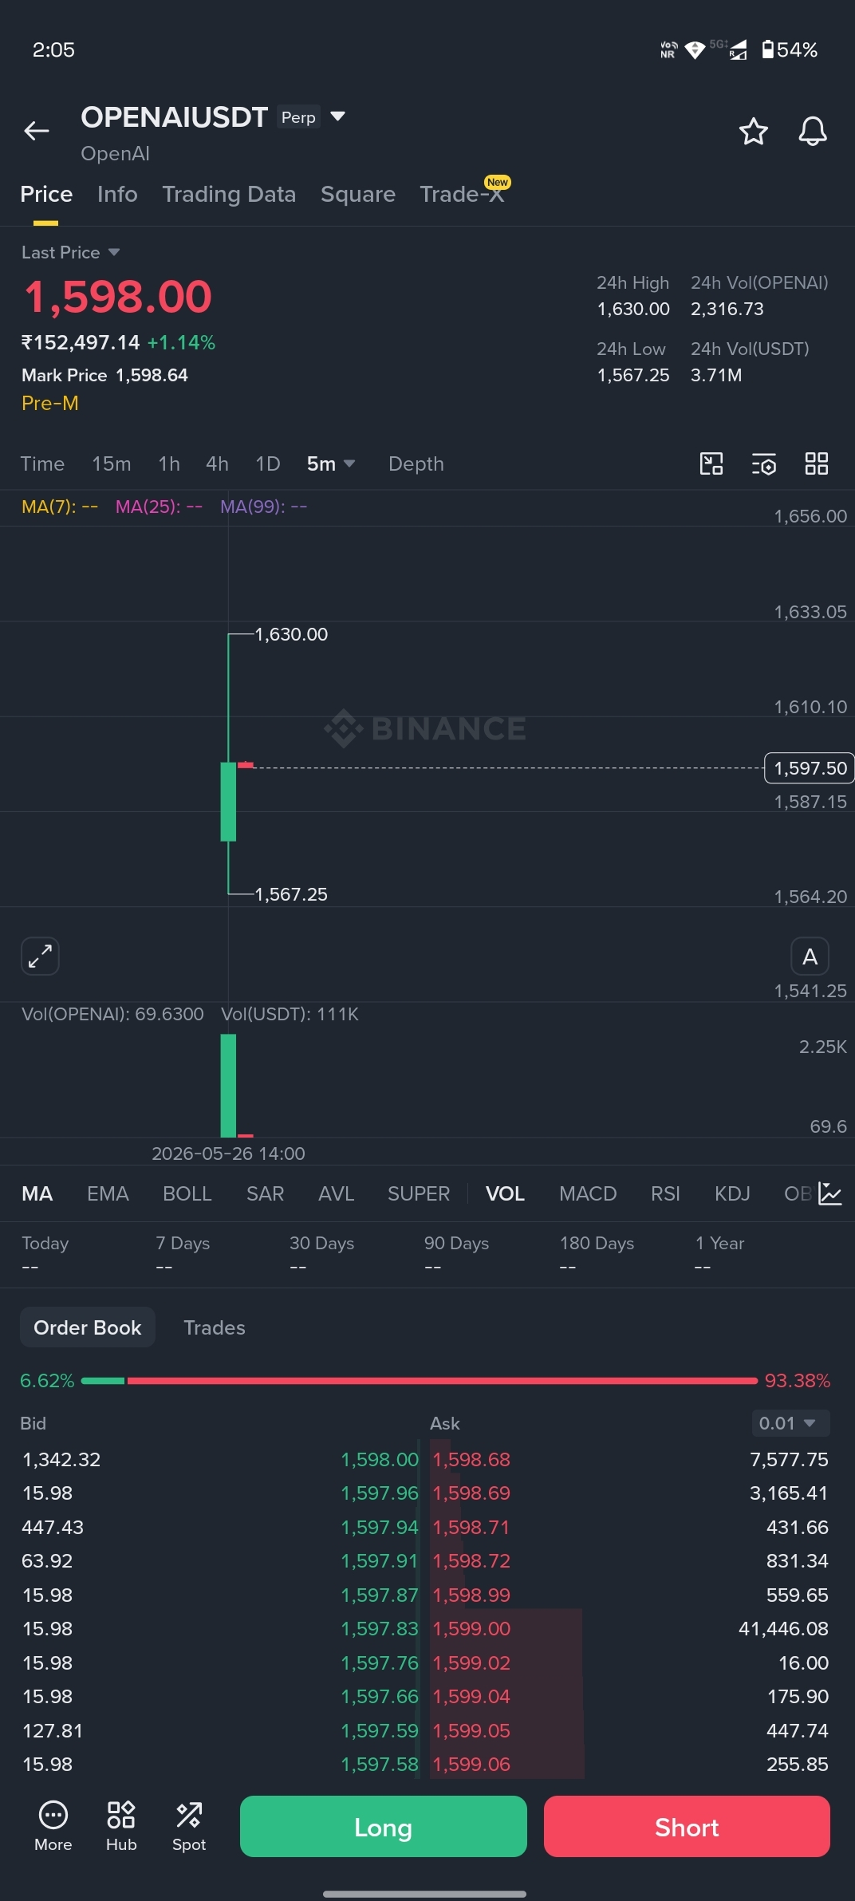Expand the OPENAIUSDT pair selector arrow
855x1901 pixels.
tap(338, 116)
